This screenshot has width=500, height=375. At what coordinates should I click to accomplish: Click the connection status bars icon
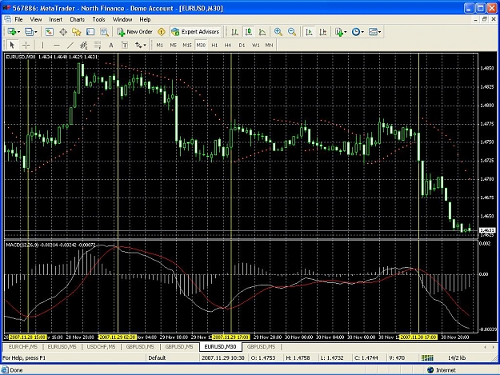(x=427, y=357)
